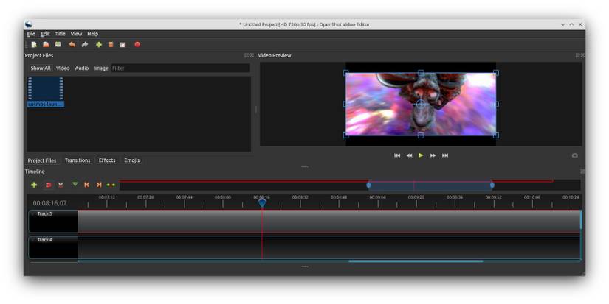Open the Help menu
The width and height of the screenshot is (609, 304).
click(92, 34)
